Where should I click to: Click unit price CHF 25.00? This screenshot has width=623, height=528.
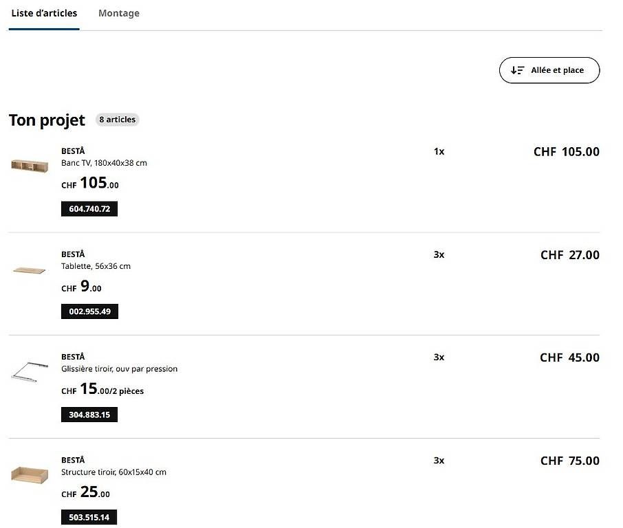(85, 492)
